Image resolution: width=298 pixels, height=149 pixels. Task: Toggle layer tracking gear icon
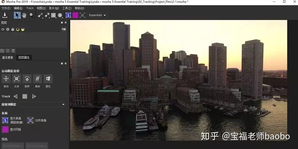point(8,29)
